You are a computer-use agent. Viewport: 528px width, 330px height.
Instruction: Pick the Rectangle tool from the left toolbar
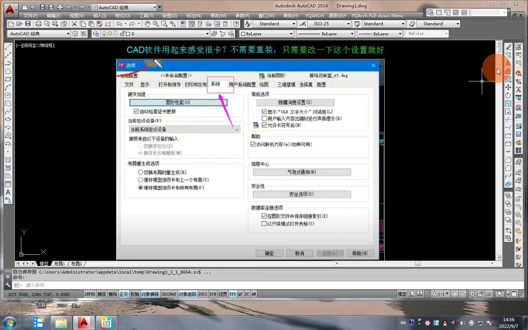pos(8,79)
